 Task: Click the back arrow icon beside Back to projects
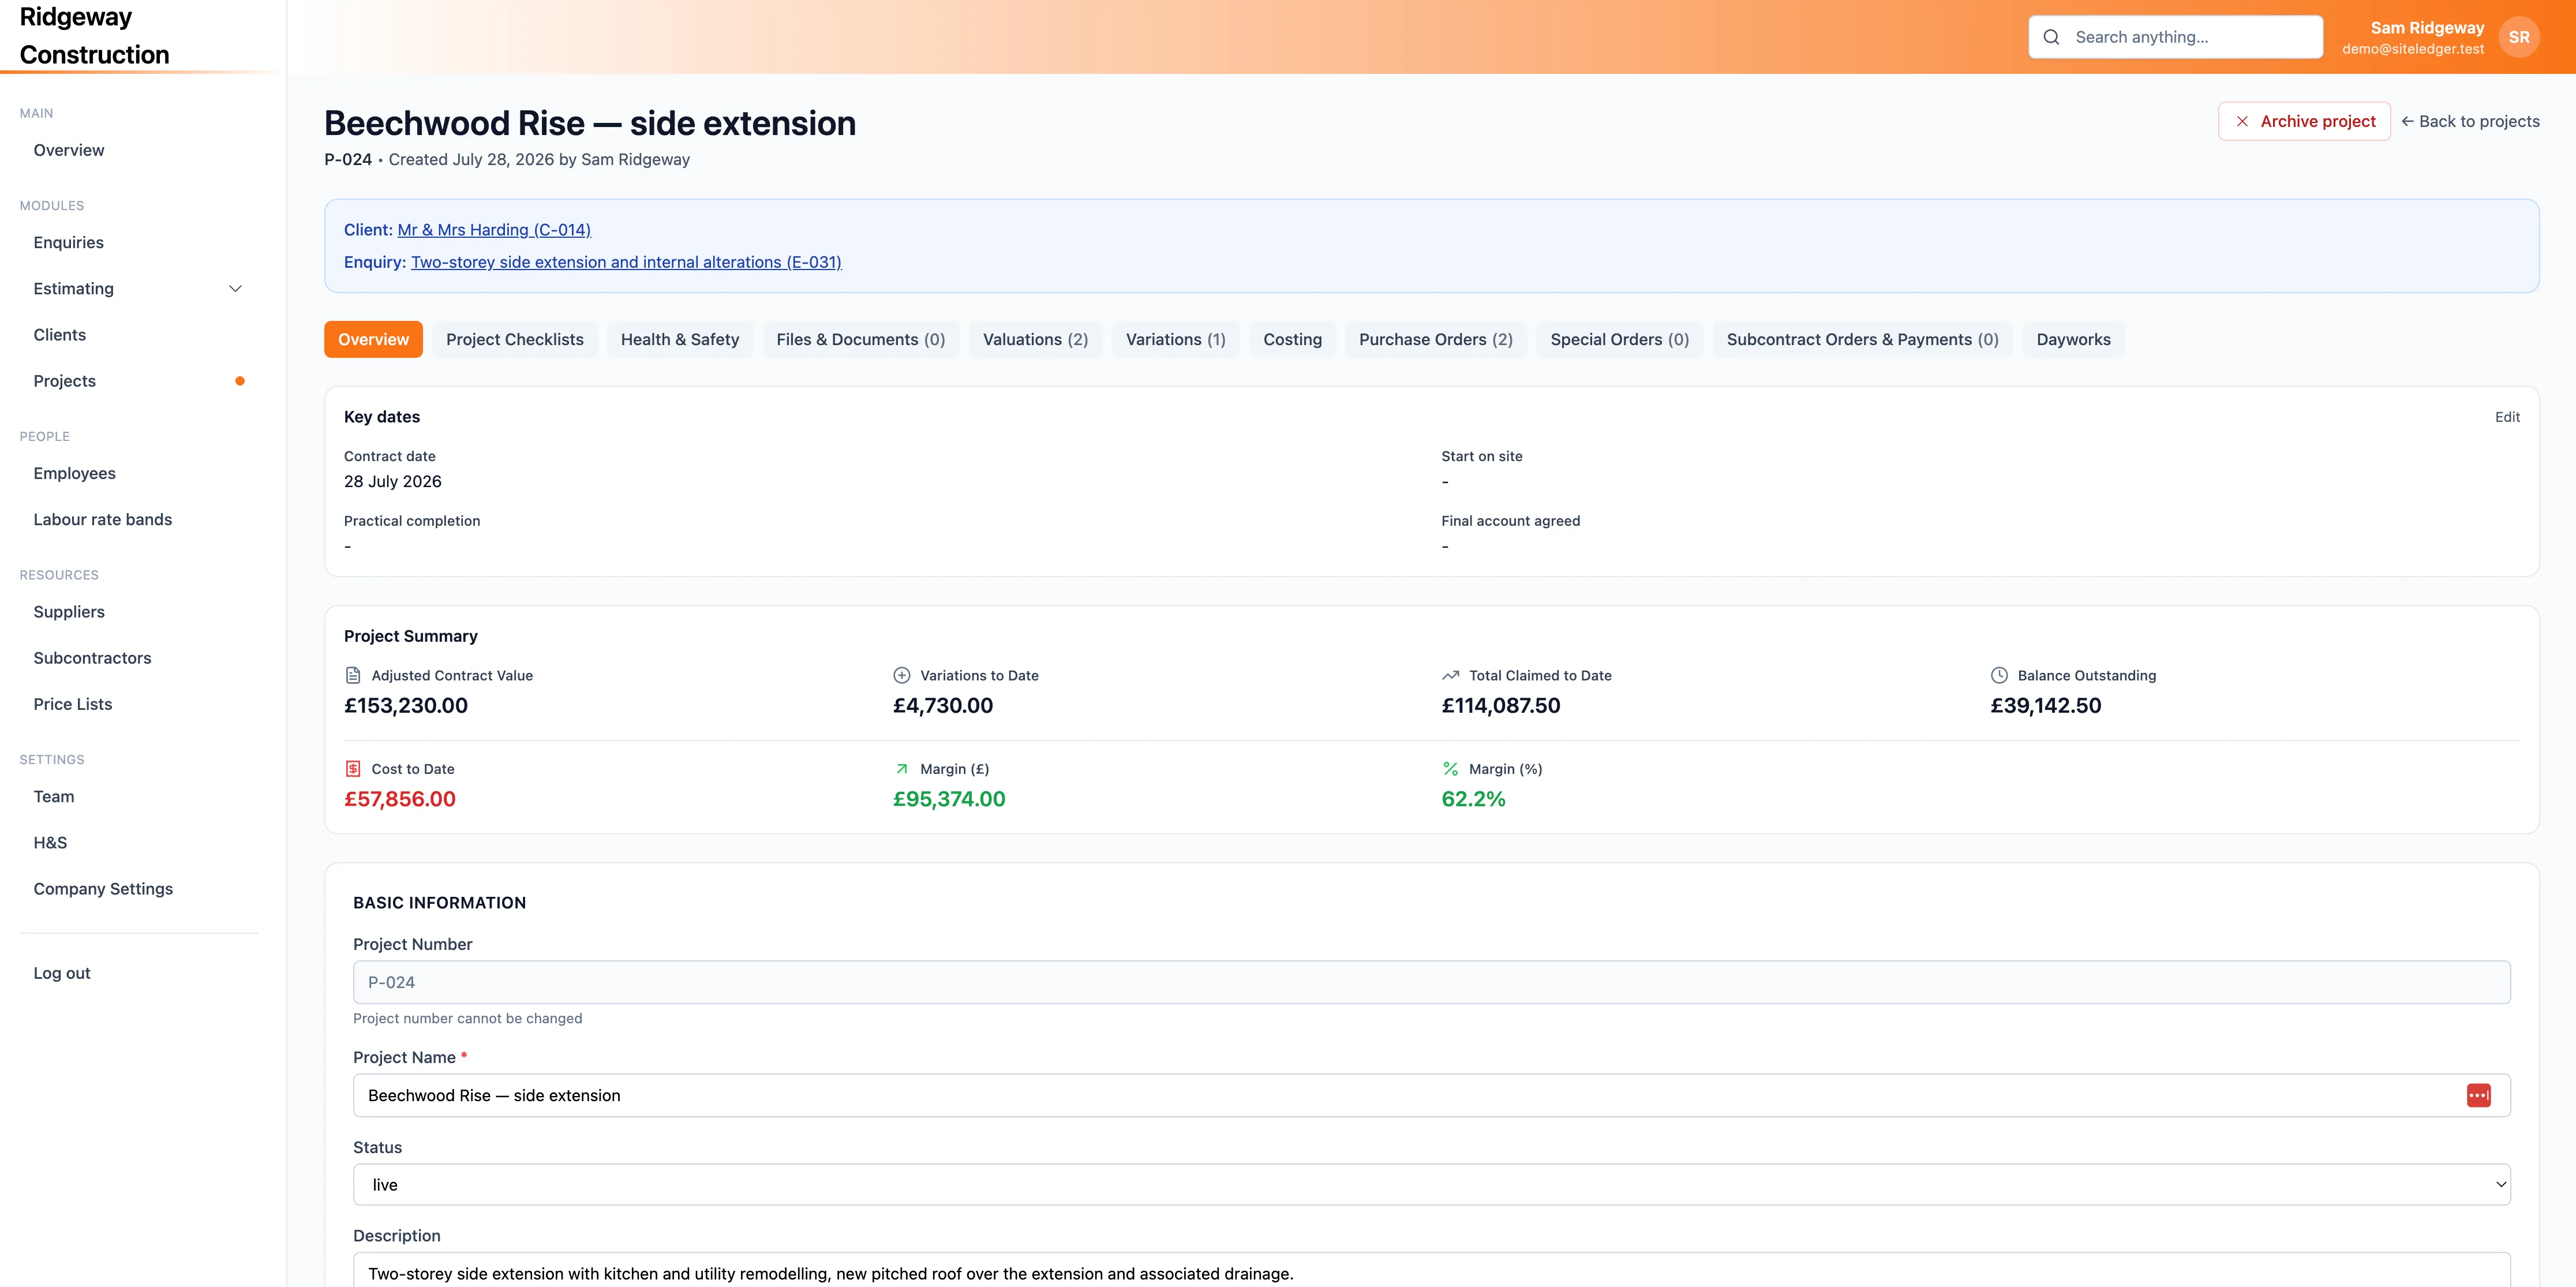click(x=2407, y=121)
